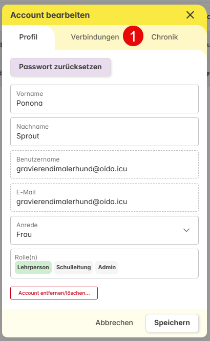Screen dimensions: 210x341
Task: Toggle the Lehrperson role chip
Action: coord(33,267)
